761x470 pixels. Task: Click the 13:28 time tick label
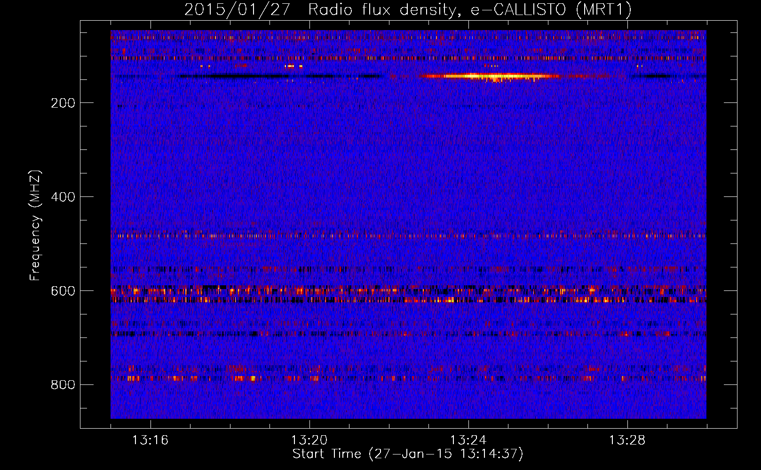(627, 440)
